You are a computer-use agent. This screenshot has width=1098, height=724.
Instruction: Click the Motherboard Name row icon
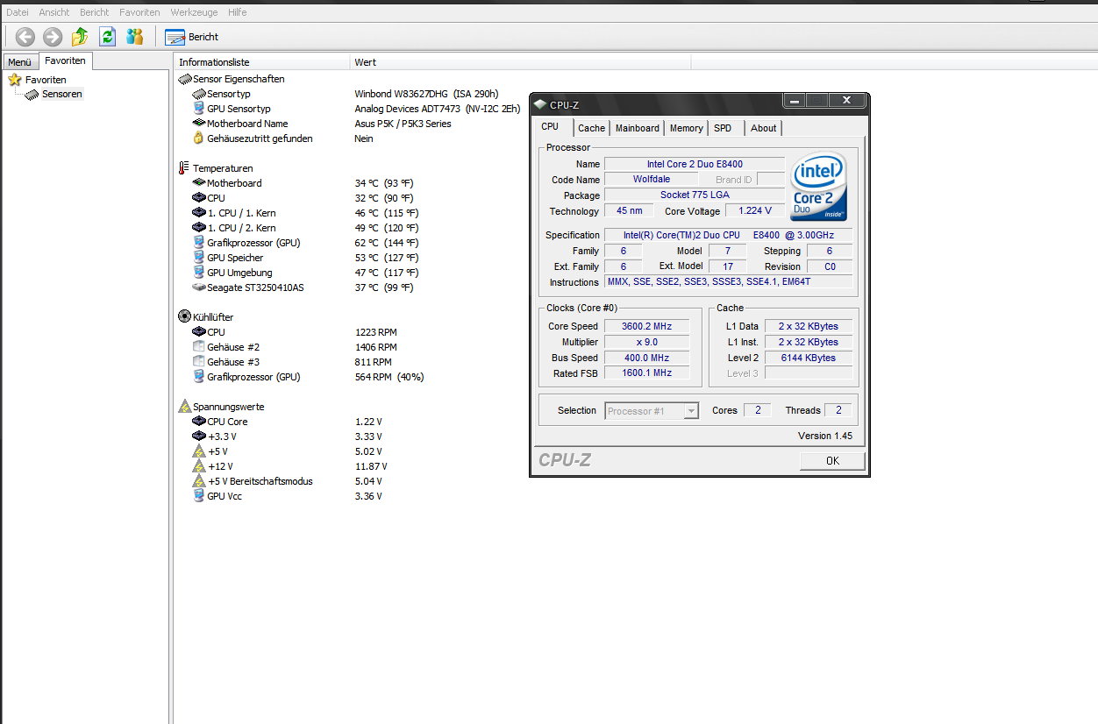pyautogui.click(x=199, y=124)
